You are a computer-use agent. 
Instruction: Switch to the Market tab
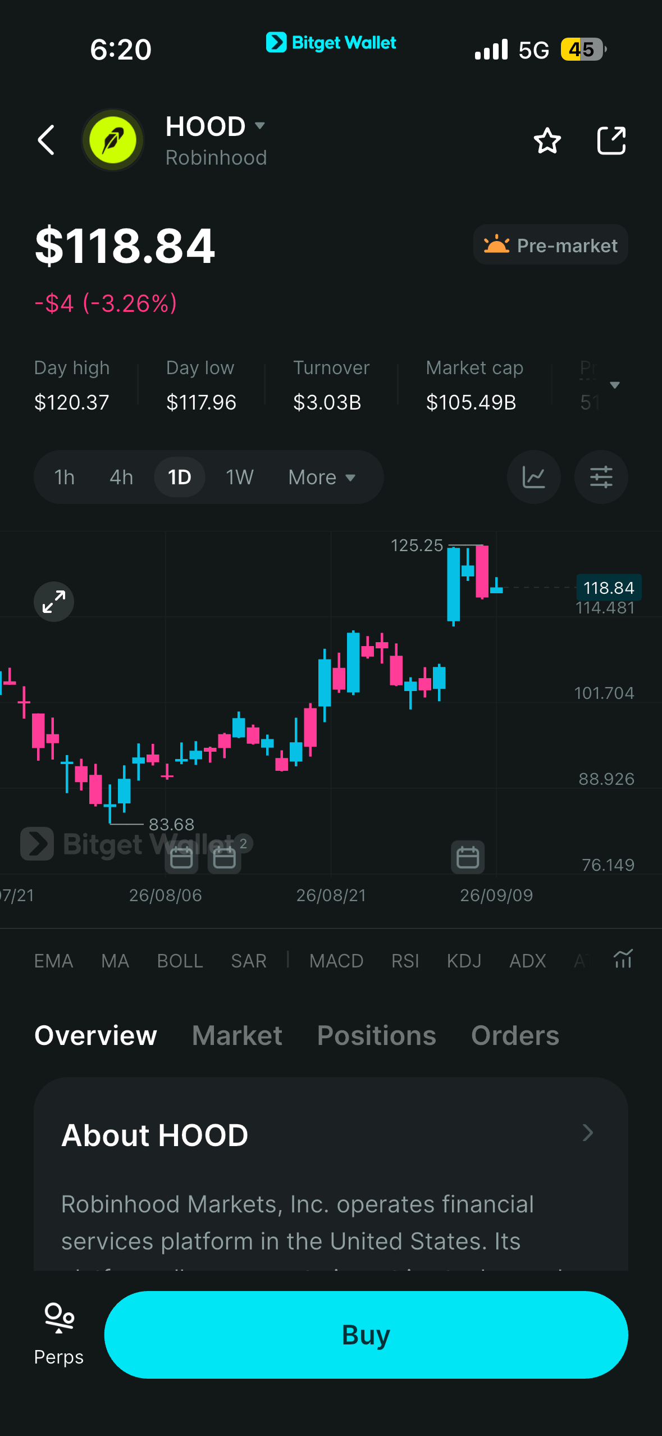(x=237, y=1035)
